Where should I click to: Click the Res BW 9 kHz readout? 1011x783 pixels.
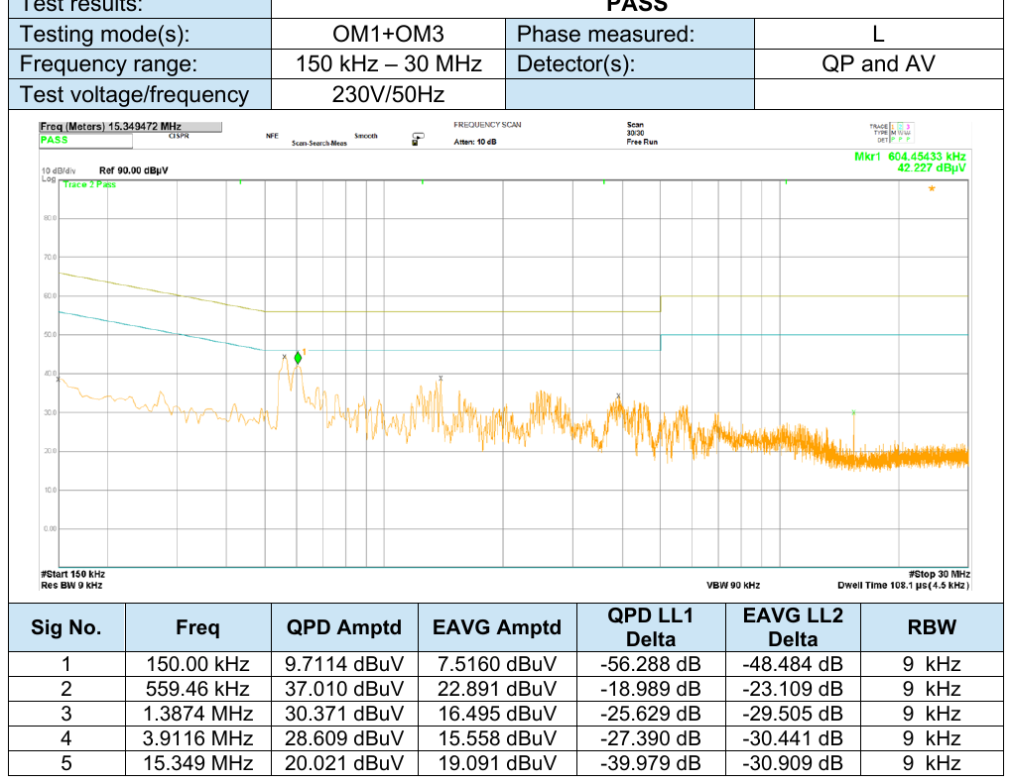[x=71, y=586]
